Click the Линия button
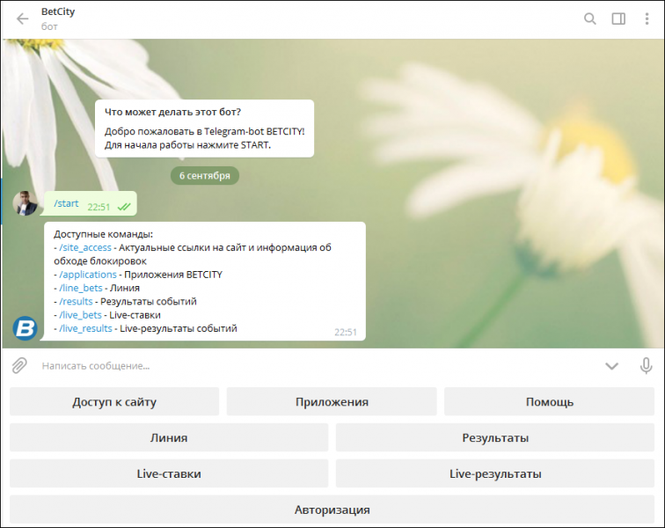Image resolution: width=665 pixels, height=528 pixels. click(169, 437)
